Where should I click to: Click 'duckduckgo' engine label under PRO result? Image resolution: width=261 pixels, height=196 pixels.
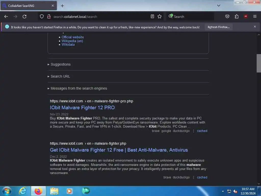coord(181,131)
